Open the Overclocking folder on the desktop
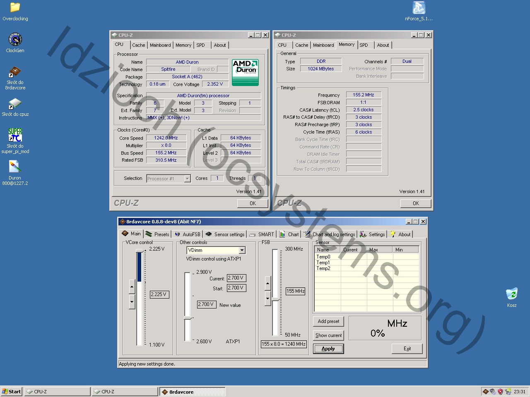The width and height of the screenshot is (530, 397). pyautogui.click(x=15, y=12)
